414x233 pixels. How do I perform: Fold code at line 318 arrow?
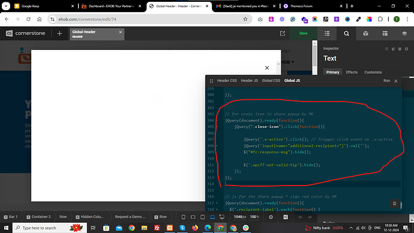click(x=217, y=210)
